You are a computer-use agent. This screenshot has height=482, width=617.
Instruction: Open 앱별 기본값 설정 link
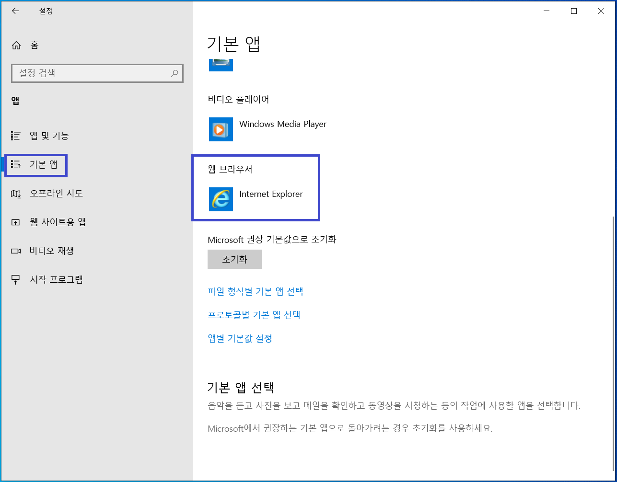point(240,338)
